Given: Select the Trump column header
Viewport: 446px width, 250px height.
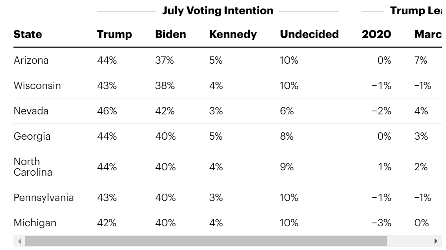Looking at the screenshot, I should (x=114, y=34).
